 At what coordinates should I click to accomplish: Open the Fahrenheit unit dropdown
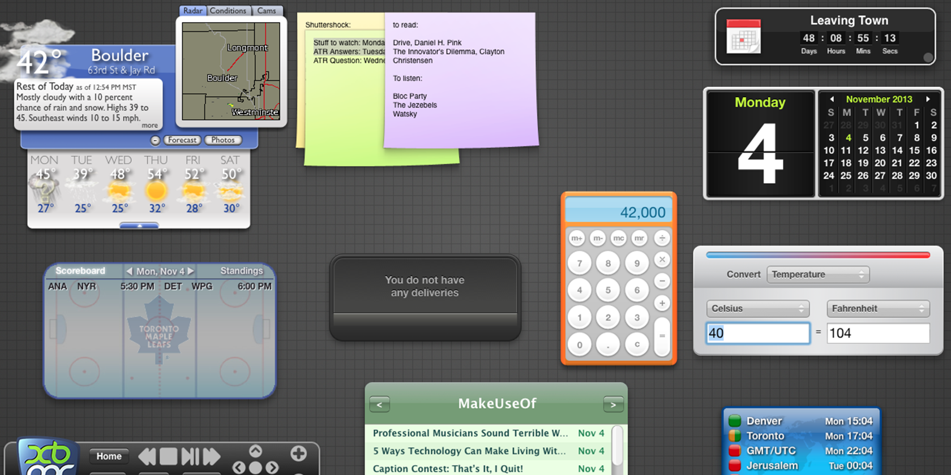[877, 309]
